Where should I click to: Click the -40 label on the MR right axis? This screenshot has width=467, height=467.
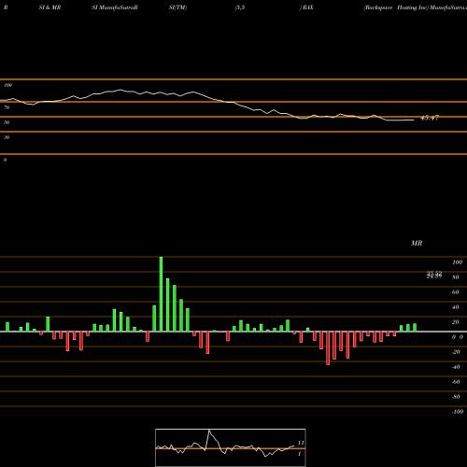[x=456, y=367]
